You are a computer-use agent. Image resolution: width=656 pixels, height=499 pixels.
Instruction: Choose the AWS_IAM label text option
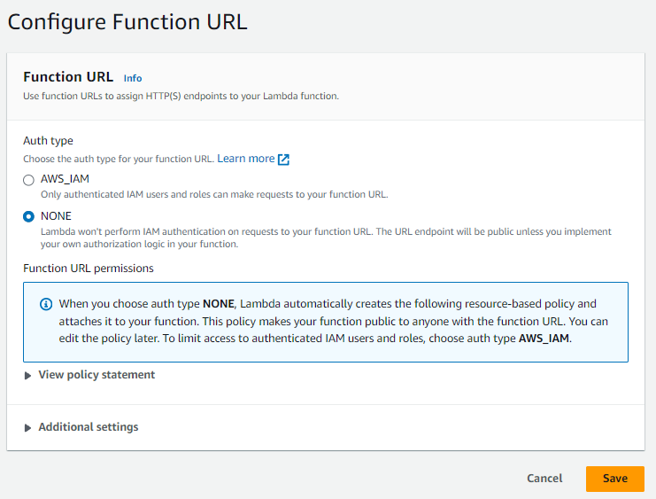tap(65, 179)
